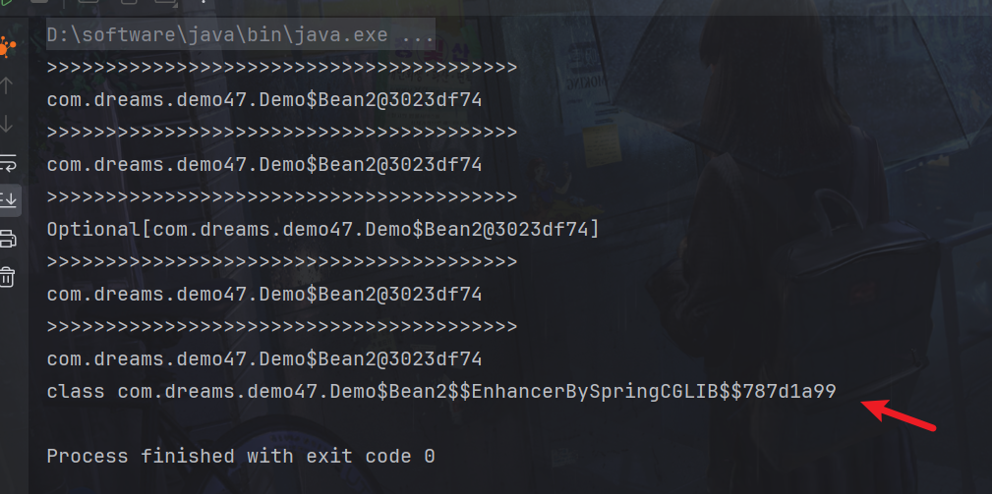
Task: Click the "Process finished with exit code 0" line
Action: coord(241,457)
